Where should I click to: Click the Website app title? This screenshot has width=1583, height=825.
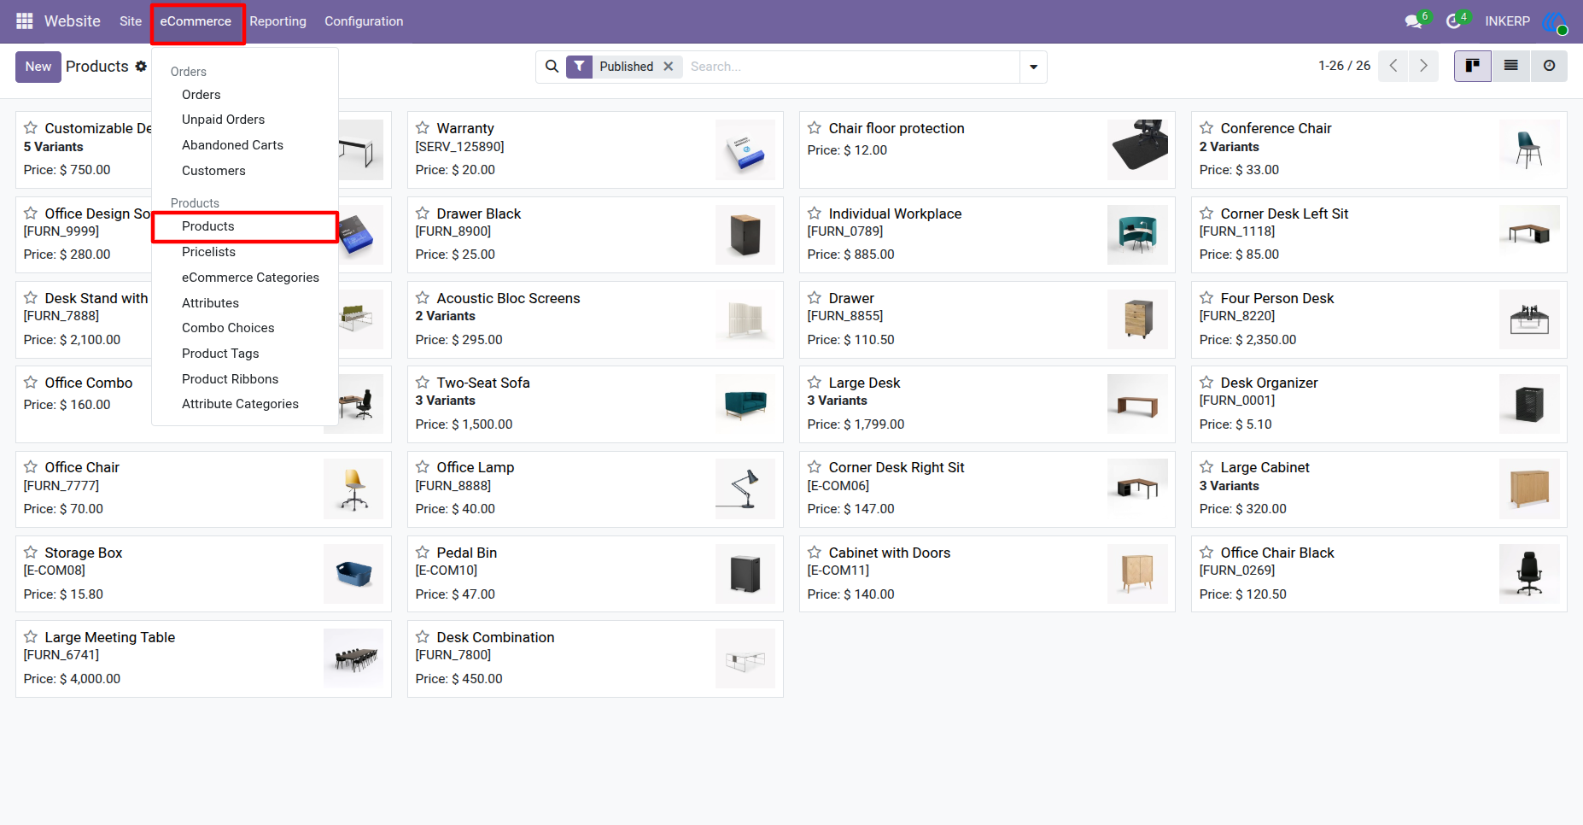click(73, 21)
